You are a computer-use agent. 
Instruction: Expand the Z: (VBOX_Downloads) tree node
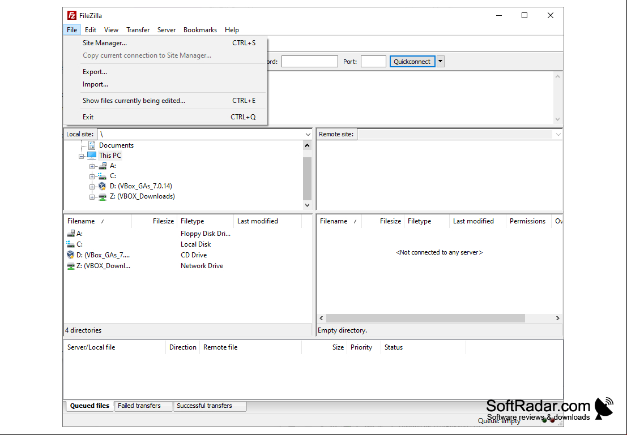point(92,197)
